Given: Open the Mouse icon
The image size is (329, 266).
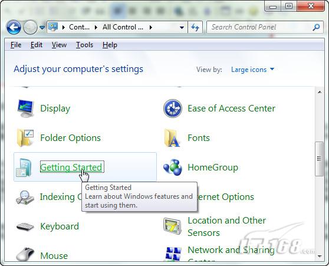Looking at the screenshot, I should [25, 254].
